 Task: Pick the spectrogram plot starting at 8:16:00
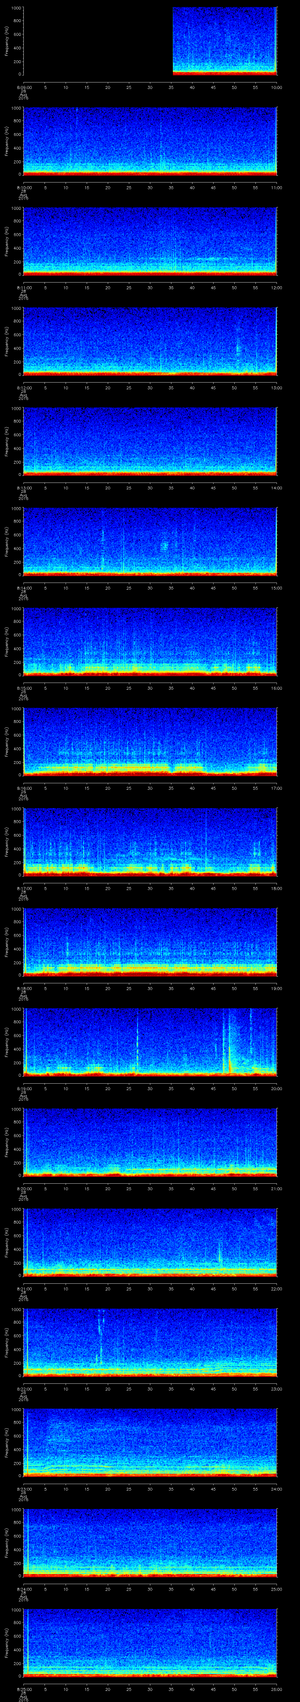point(150,741)
